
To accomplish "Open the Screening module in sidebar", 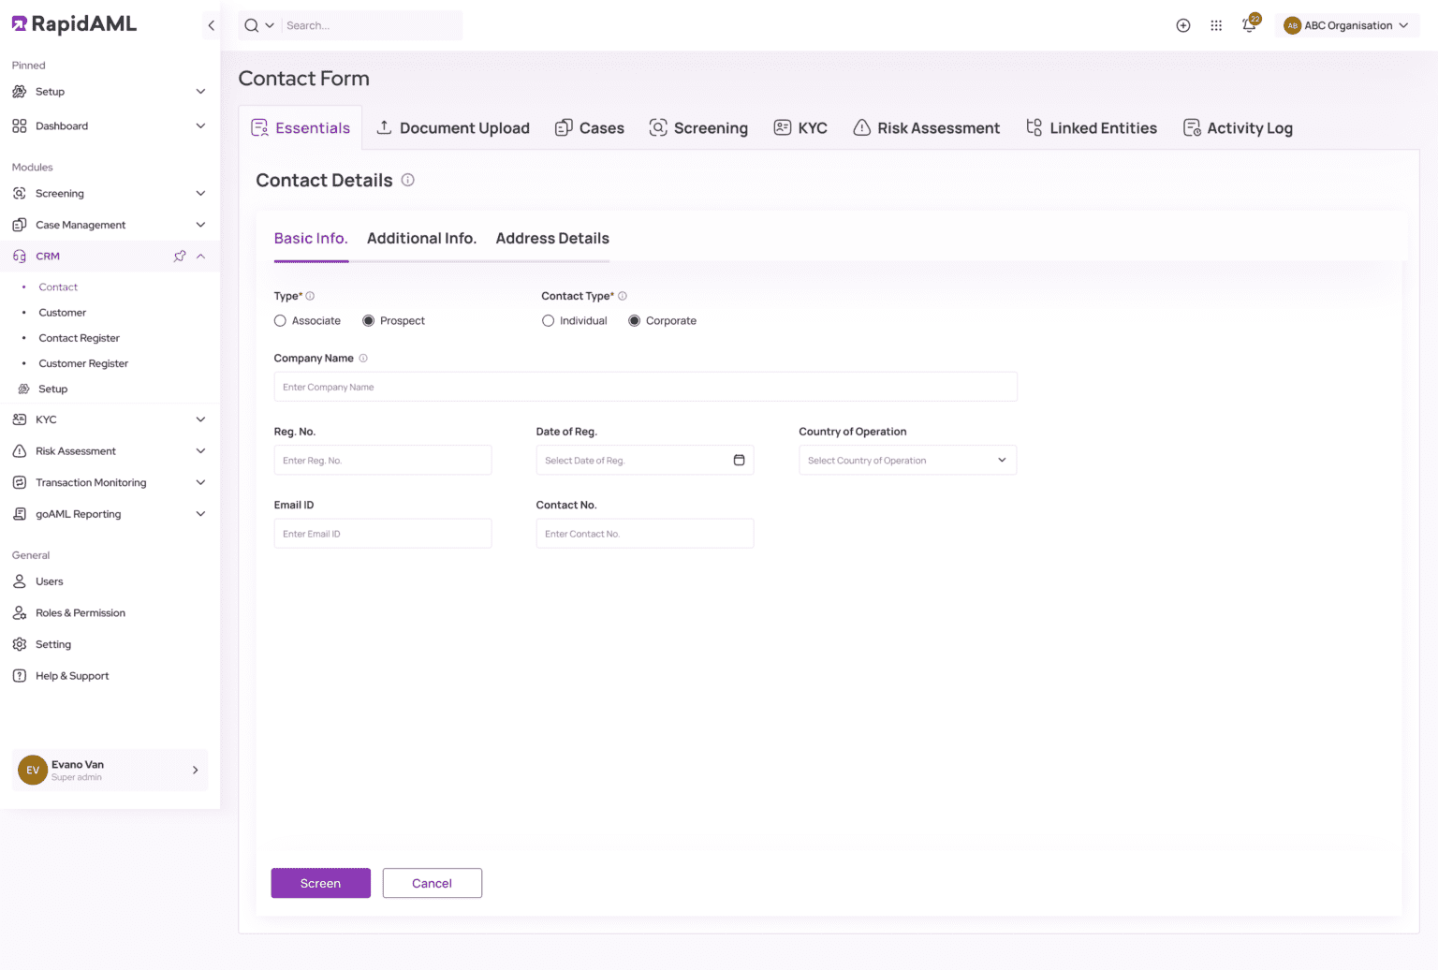I will (x=60, y=193).
